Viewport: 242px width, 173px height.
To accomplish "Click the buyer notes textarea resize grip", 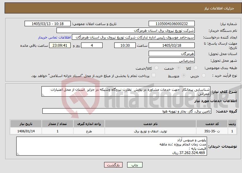I will click(x=18, y=154).
